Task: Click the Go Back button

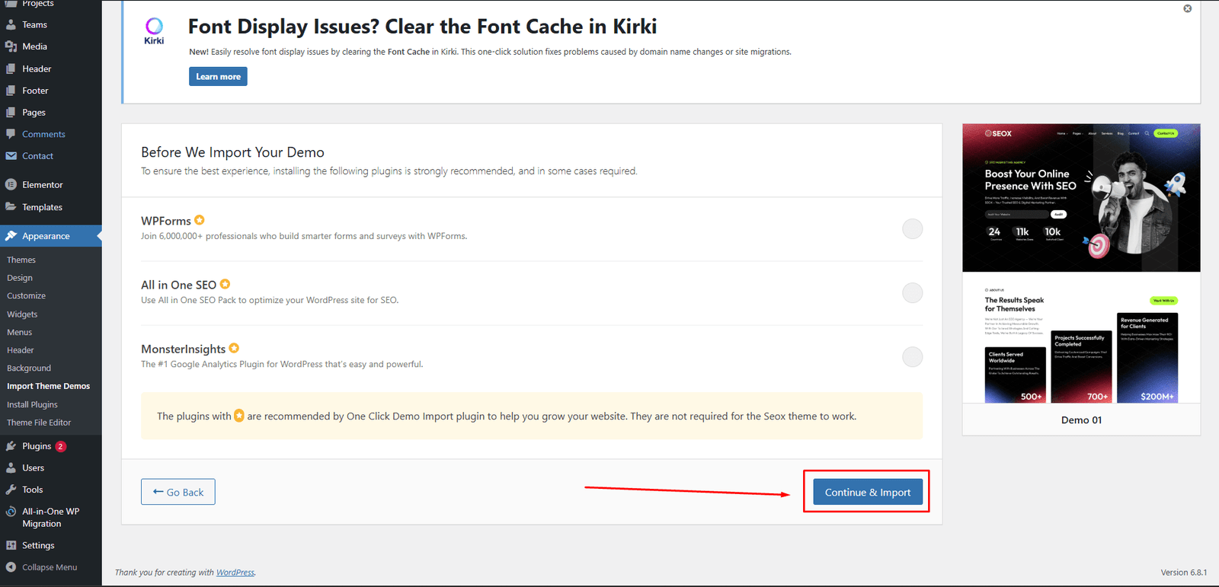Action: pyautogui.click(x=178, y=492)
